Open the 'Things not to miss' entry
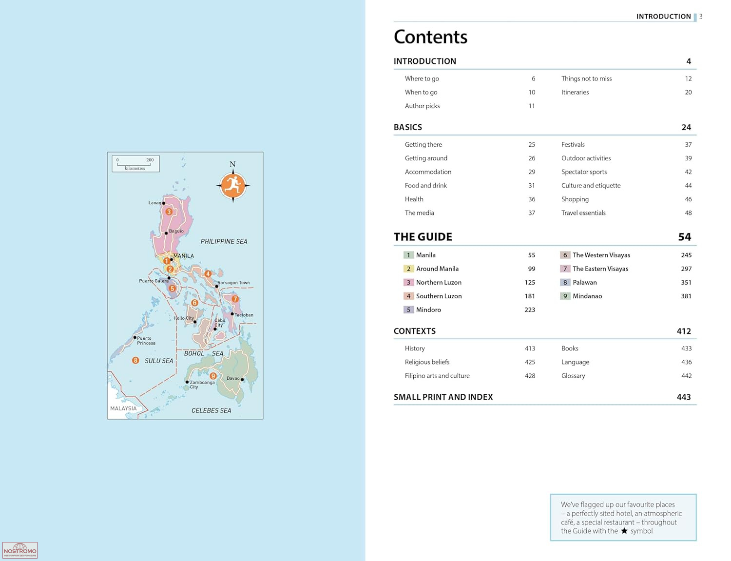This screenshot has height=561, width=731. click(x=586, y=78)
